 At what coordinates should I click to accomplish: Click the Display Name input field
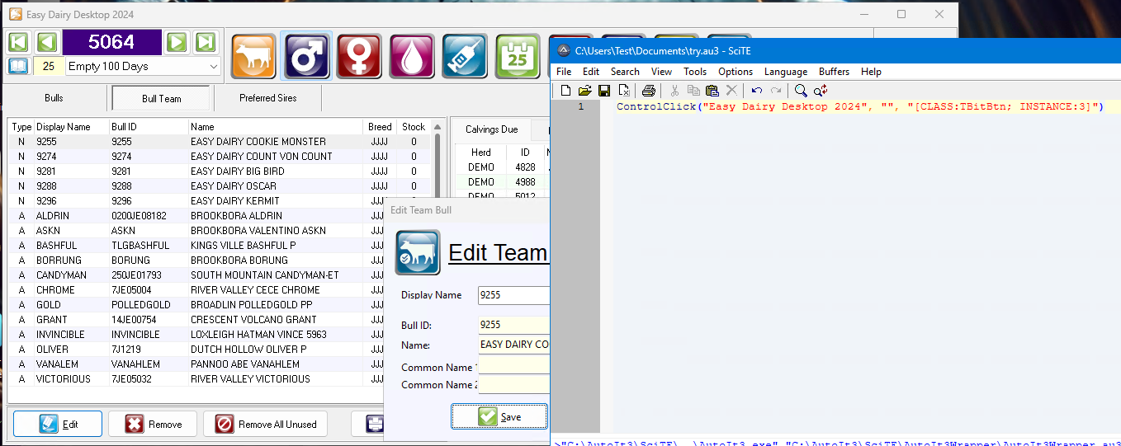tap(513, 295)
